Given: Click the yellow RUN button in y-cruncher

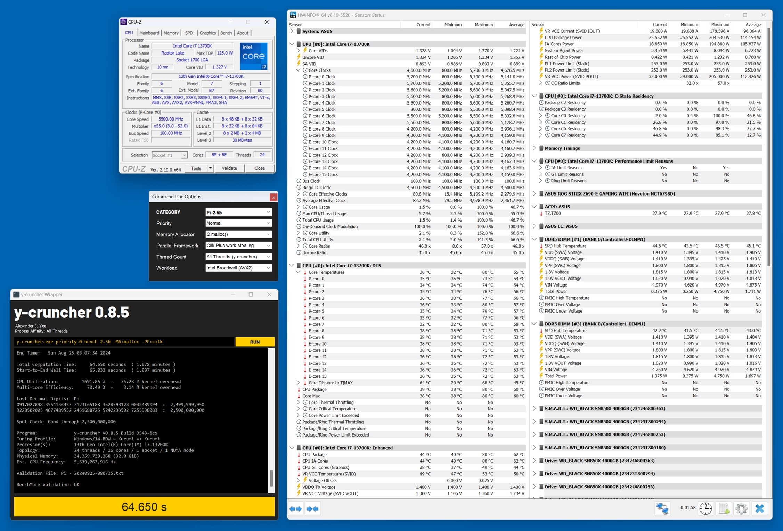Looking at the screenshot, I should 255,342.
